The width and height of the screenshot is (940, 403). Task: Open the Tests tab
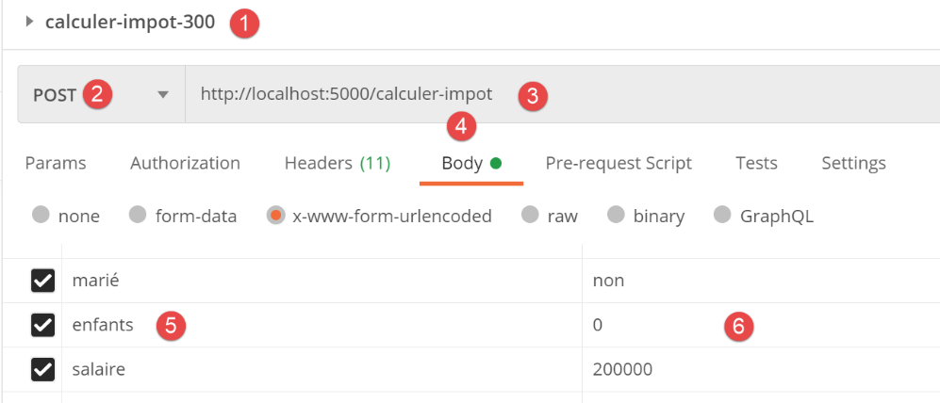pyautogui.click(x=756, y=163)
